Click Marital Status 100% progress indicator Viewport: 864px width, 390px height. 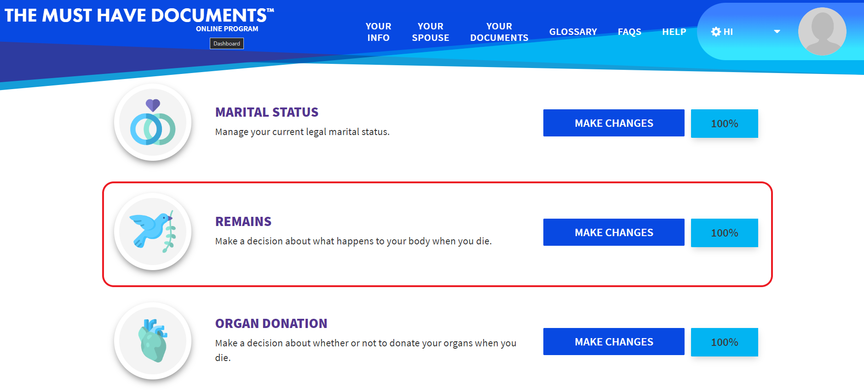724,124
